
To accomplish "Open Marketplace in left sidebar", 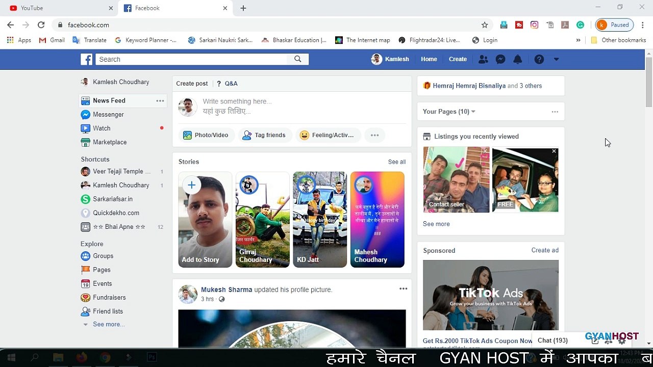I will pos(110,142).
